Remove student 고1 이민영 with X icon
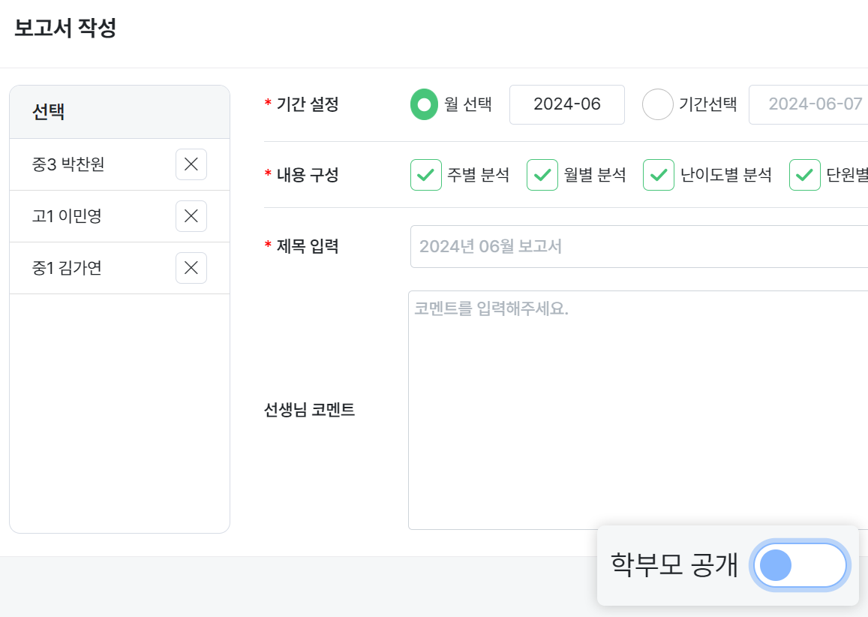 (x=191, y=216)
